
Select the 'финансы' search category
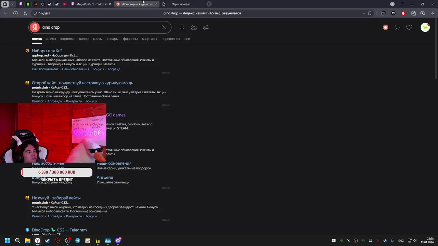[130, 39]
